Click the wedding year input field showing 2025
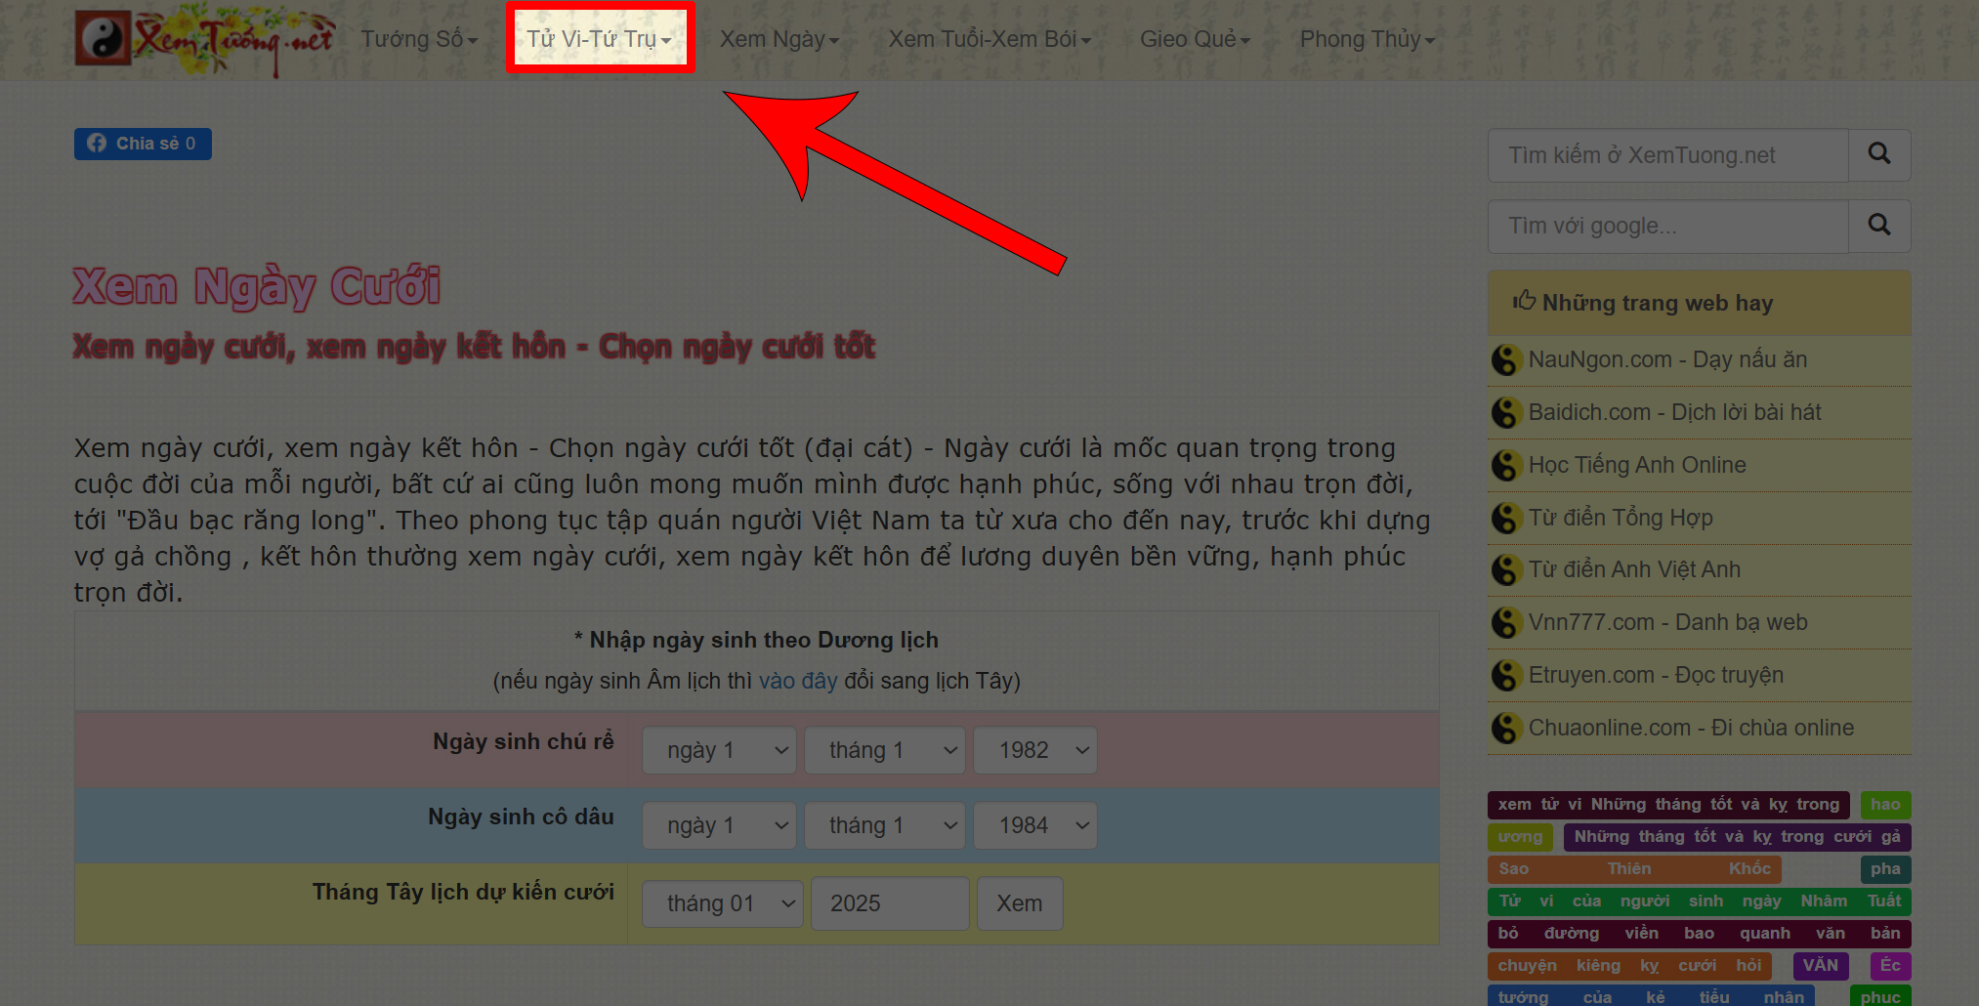 pyautogui.click(x=889, y=903)
